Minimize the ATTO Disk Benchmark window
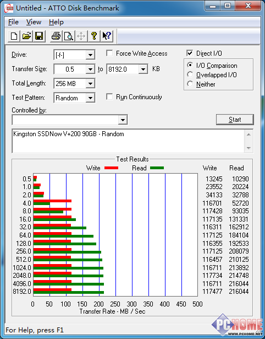Image resolution: width=265 pixels, height=339 pixels. pos(213,6)
